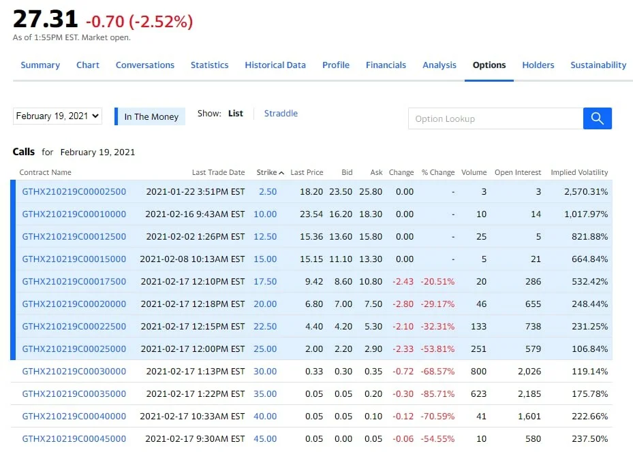Image resolution: width=633 pixels, height=452 pixels.
Task: Open contract GTHX210219C00030000
Action: [74, 372]
